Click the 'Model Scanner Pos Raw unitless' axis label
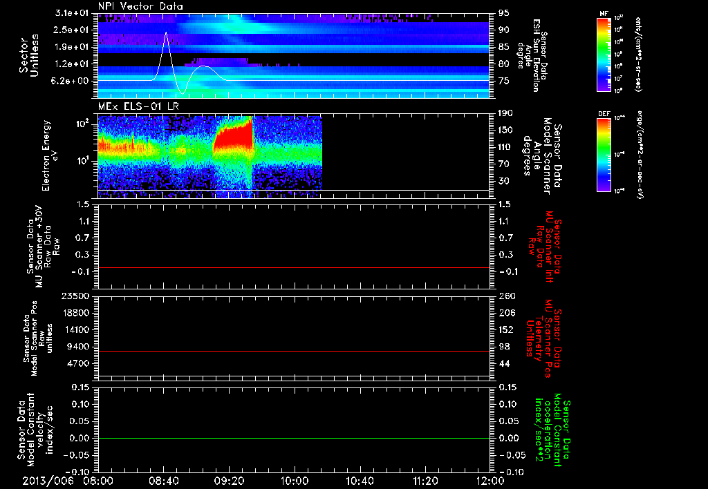Image resolution: width=708 pixels, height=489 pixels. pyautogui.click(x=37, y=338)
